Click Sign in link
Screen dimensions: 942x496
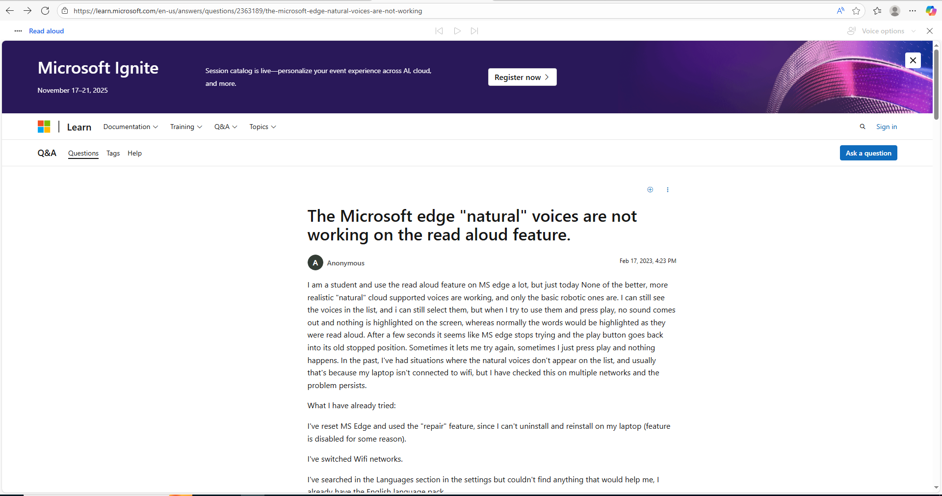tap(887, 127)
